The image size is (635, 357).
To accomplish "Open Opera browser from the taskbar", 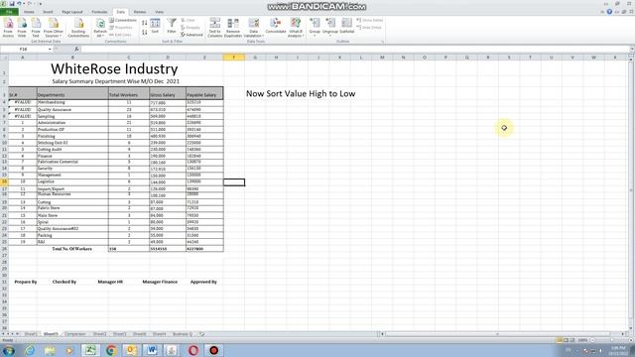I will point(193,350).
